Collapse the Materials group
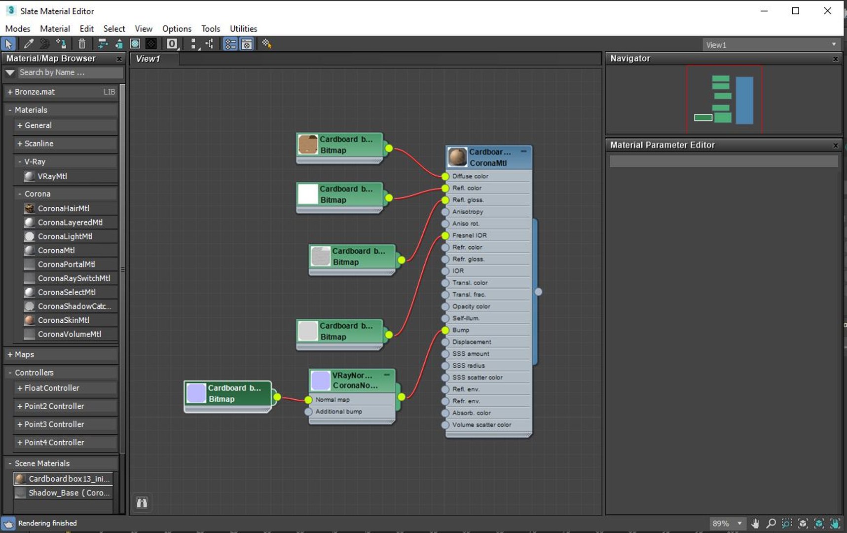This screenshot has height=533, width=847. click(10, 110)
